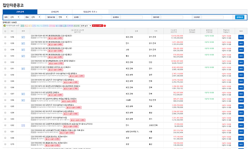
Task: Switch to the 상세검색 tab
Action: [55, 12]
